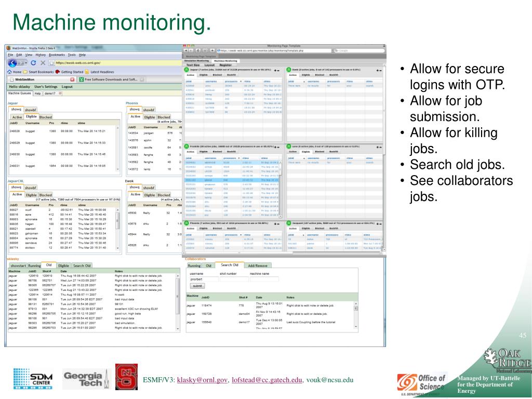Click the sklasky old jobs scrollbar
The height and width of the screenshot is (399, 532).
coord(178,302)
